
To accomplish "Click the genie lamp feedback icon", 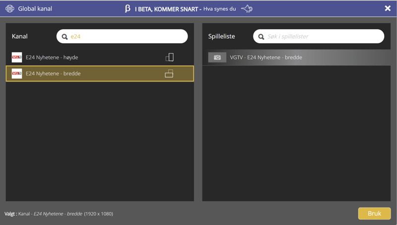I will click(247, 9).
